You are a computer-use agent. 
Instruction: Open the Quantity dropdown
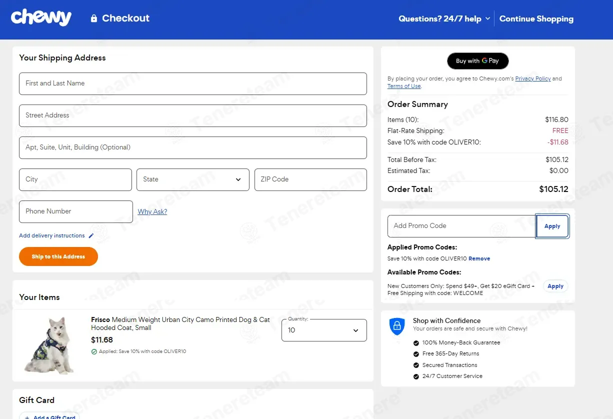click(x=324, y=330)
